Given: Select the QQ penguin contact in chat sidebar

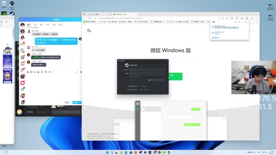Looking at the screenshot, I should [x=22, y=38].
